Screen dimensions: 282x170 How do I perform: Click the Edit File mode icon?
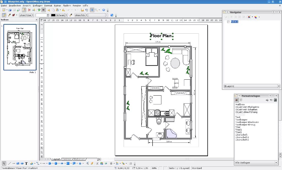(x=24, y=10)
